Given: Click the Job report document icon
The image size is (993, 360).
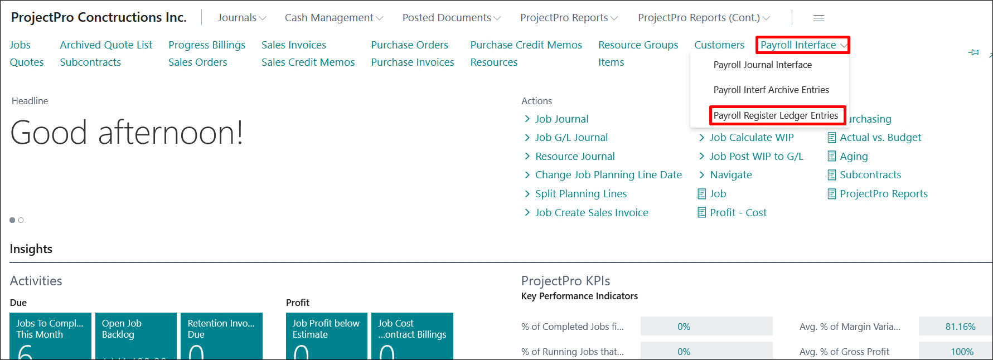Looking at the screenshot, I should [702, 194].
